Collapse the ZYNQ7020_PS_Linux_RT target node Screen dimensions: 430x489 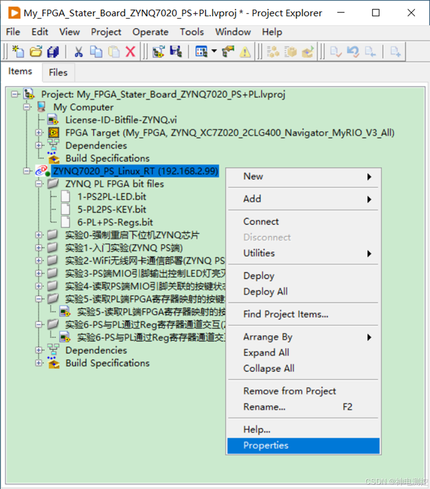coord(27,171)
